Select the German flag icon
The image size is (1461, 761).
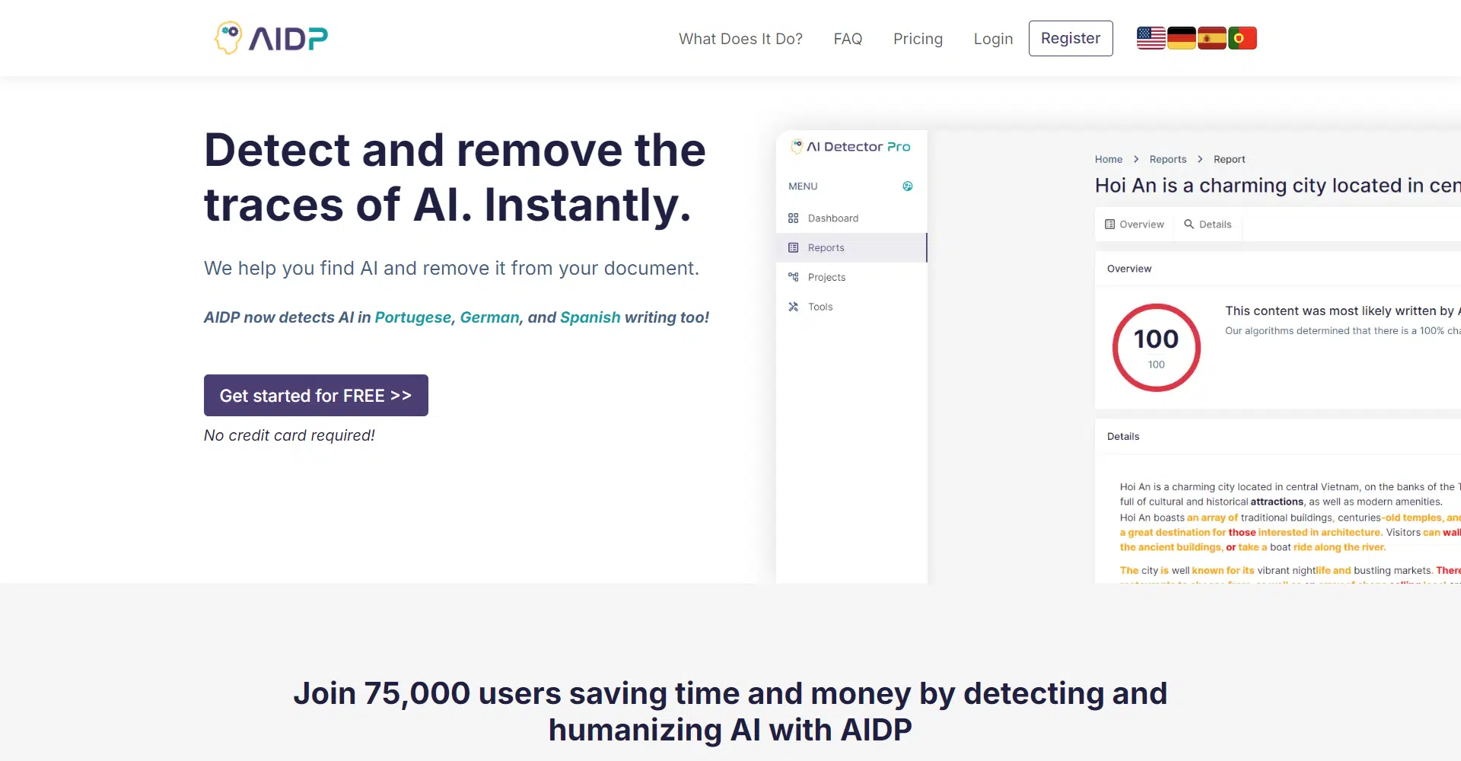[1181, 38]
